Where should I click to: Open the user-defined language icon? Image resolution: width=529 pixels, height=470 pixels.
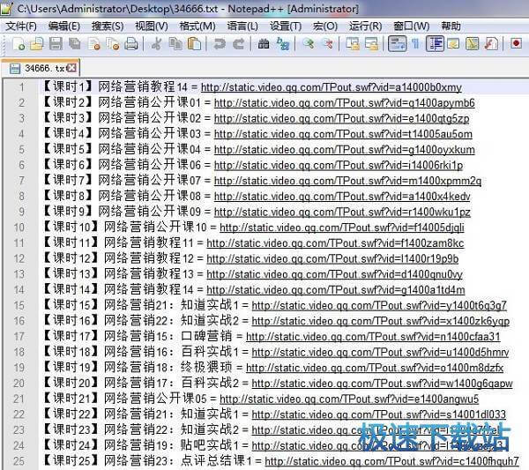click(453, 44)
